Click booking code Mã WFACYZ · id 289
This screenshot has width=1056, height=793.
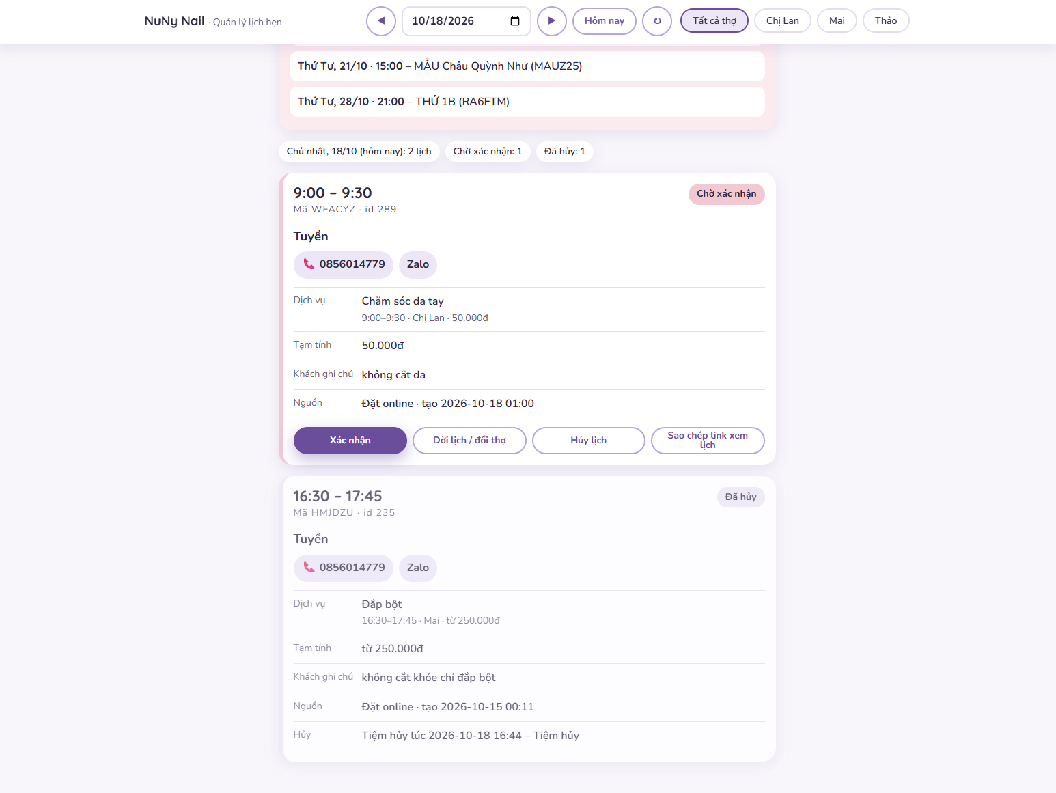[345, 210]
